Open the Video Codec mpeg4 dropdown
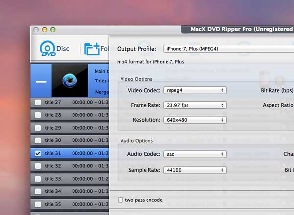Viewport: 294px width, 215px height. click(x=195, y=90)
